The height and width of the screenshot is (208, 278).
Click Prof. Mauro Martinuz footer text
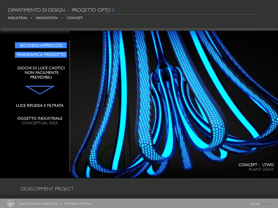coord(78,204)
